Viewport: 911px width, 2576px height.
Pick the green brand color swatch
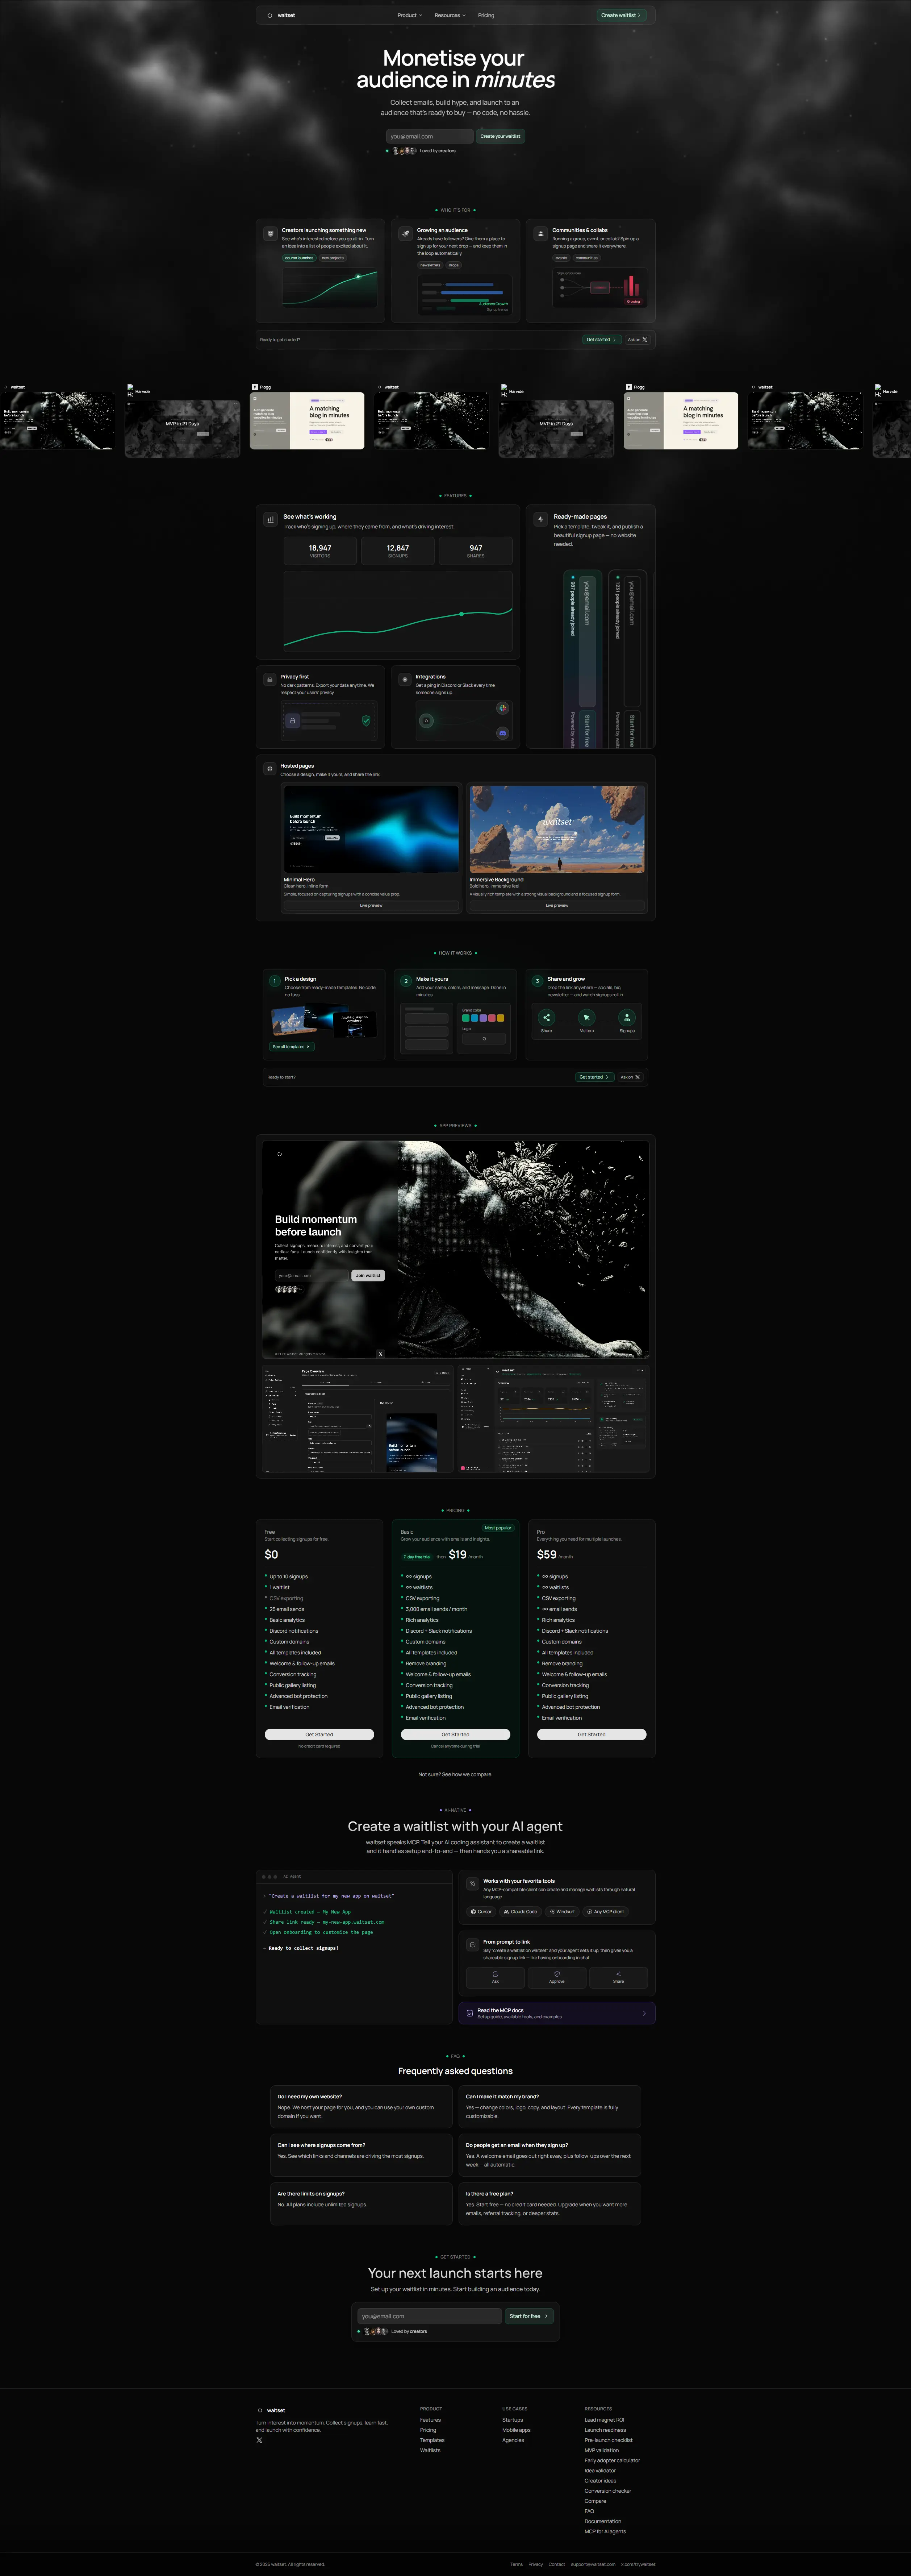(x=465, y=1018)
